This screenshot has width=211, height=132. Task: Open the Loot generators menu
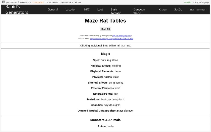(x=100, y=9)
